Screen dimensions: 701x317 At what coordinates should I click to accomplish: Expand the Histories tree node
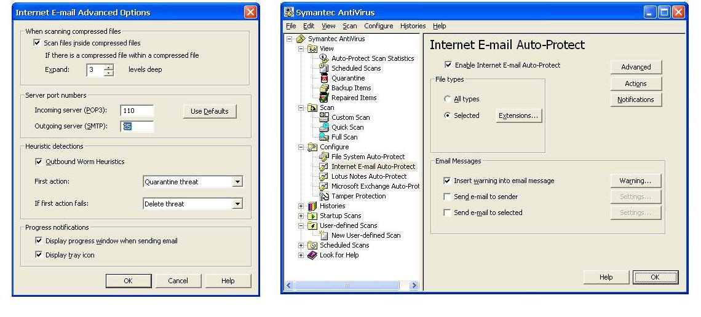[x=301, y=206]
